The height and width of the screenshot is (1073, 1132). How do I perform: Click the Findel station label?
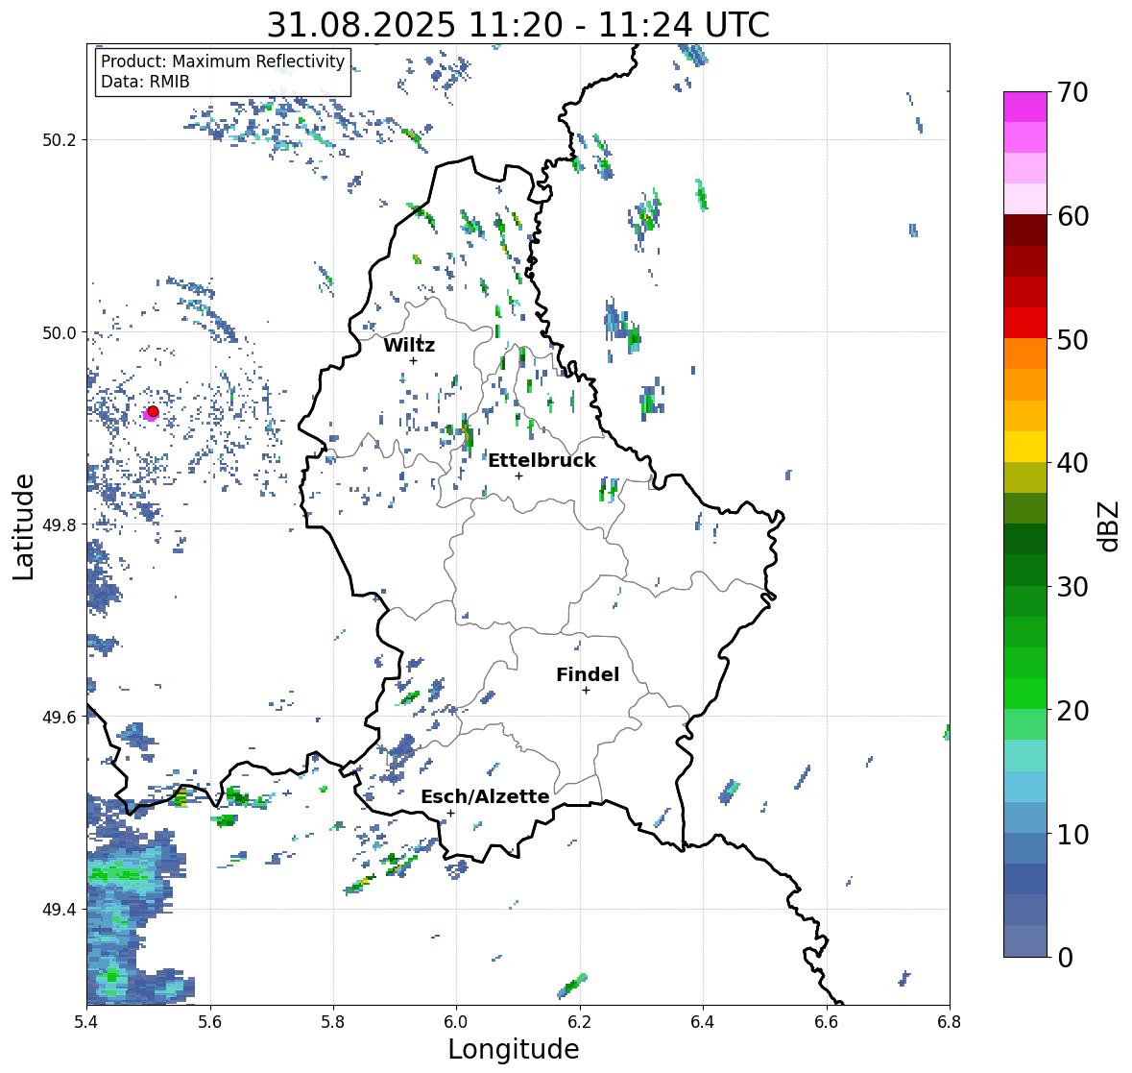[x=588, y=674]
